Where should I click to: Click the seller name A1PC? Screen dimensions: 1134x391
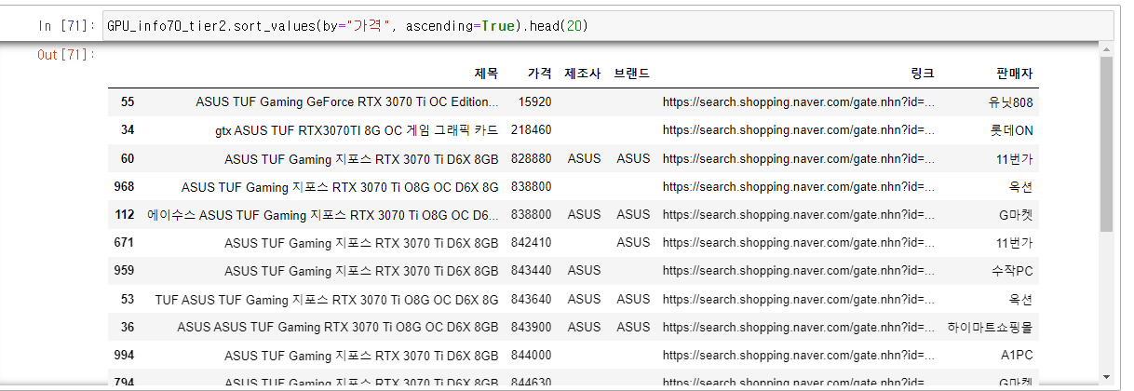pos(1018,355)
